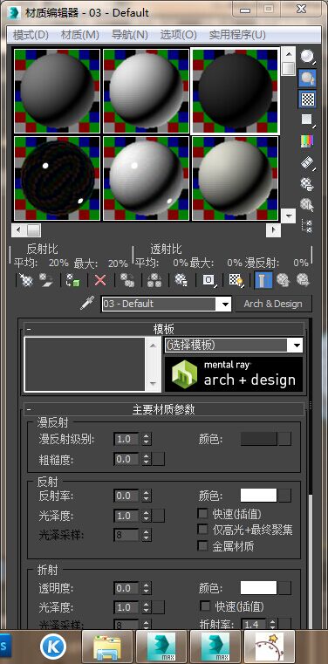Click map button beside diffuse color swatch
328x664 pixels.
point(285,439)
